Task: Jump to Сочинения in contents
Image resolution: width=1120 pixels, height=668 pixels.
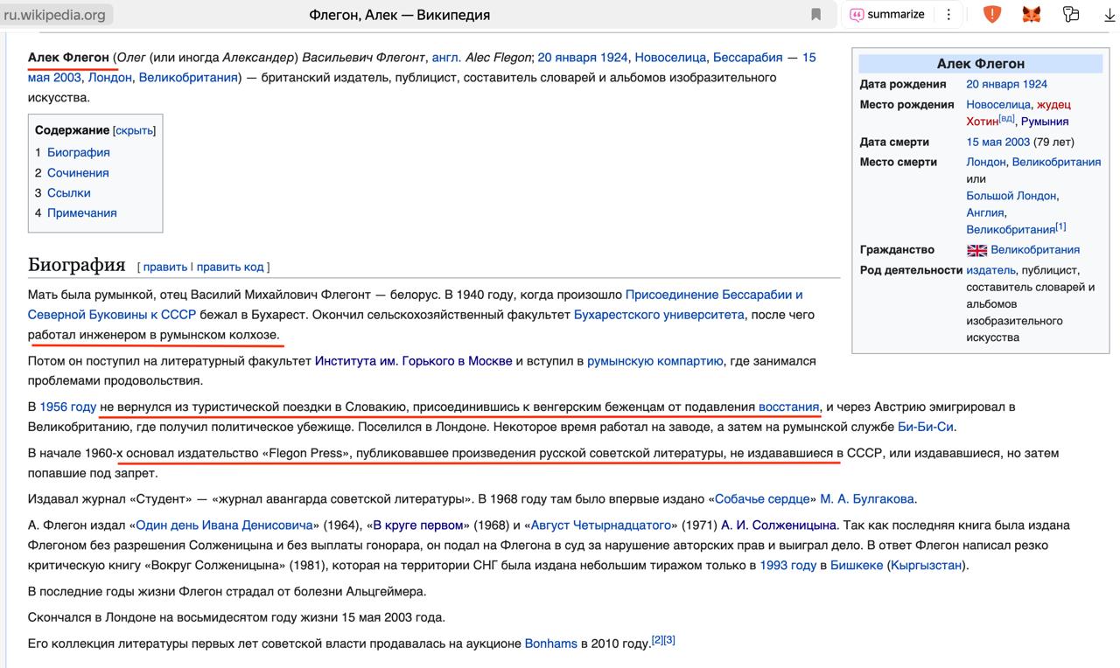Action: click(x=78, y=173)
